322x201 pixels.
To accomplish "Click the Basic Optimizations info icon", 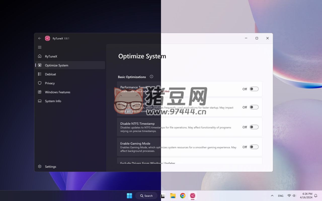I will pos(151,77).
